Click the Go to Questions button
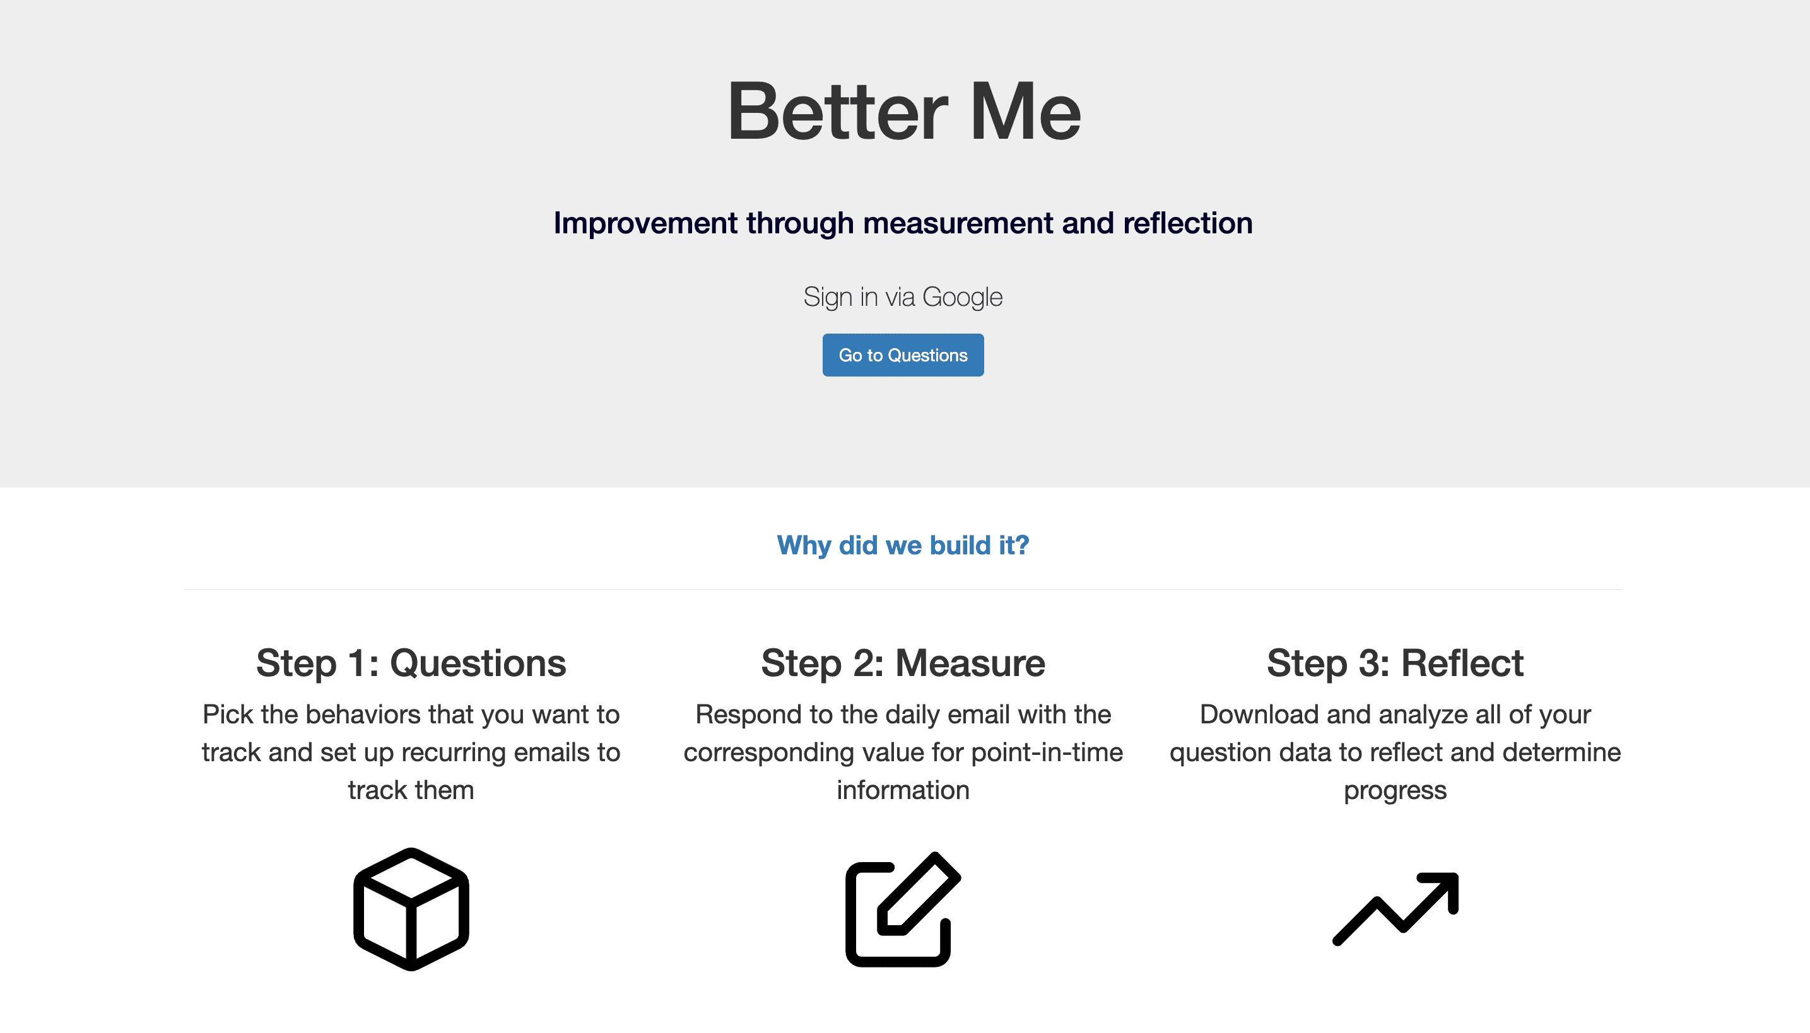Image resolution: width=1810 pixels, height=1033 pixels. 903,354
